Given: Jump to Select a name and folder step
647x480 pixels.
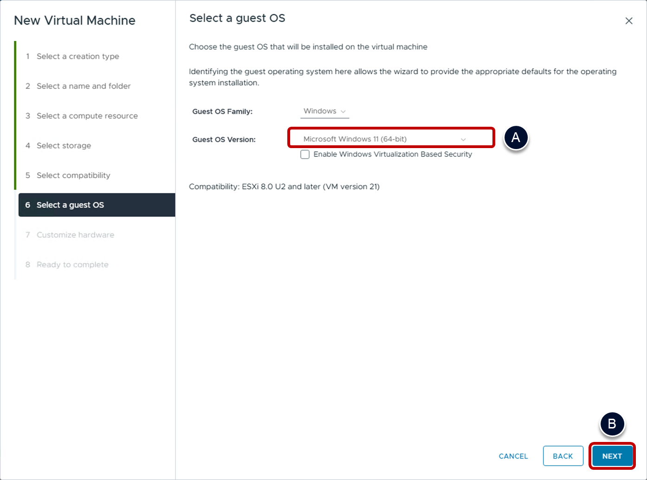Looking at the screenshot, I should [x=84, y=86].
